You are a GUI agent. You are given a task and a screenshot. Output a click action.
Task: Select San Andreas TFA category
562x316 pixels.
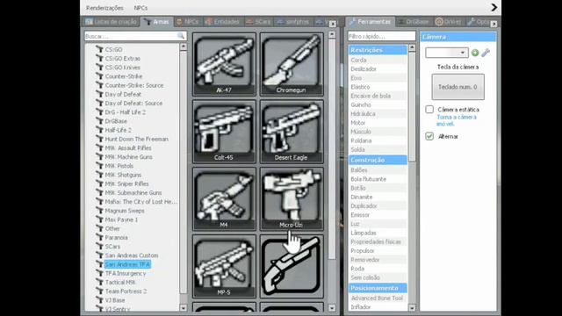point(127,264)
